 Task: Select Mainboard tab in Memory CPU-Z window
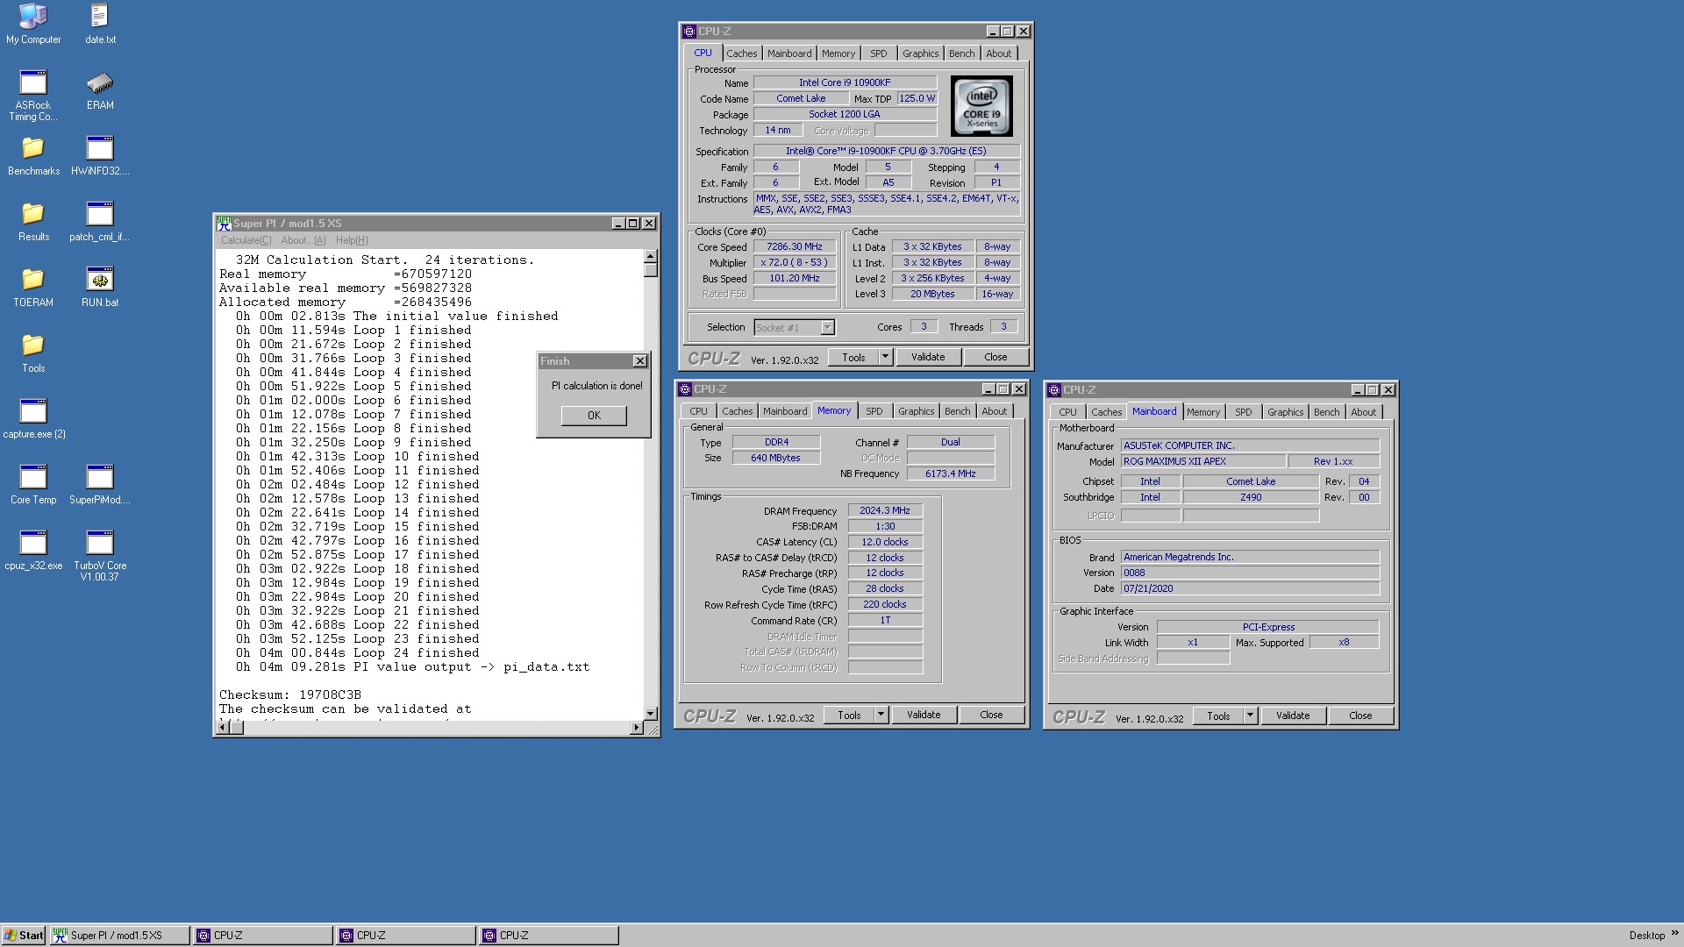[x=784, y=411]
